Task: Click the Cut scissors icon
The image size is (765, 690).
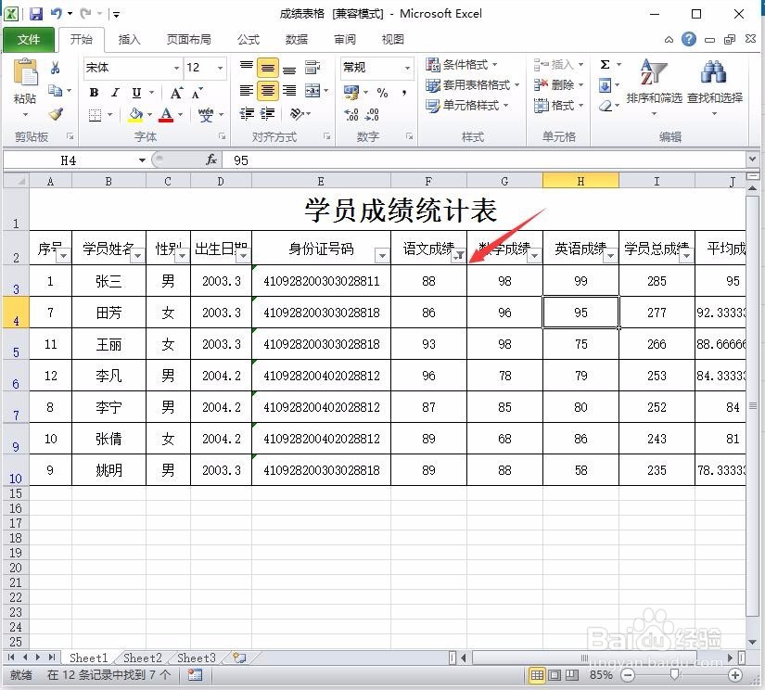Action: coord(55,68)
